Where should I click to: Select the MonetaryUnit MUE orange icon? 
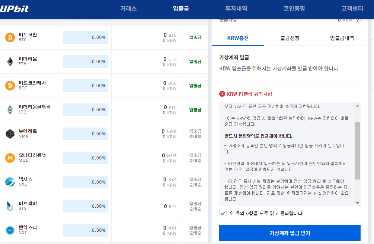click(x=10, y=158)
